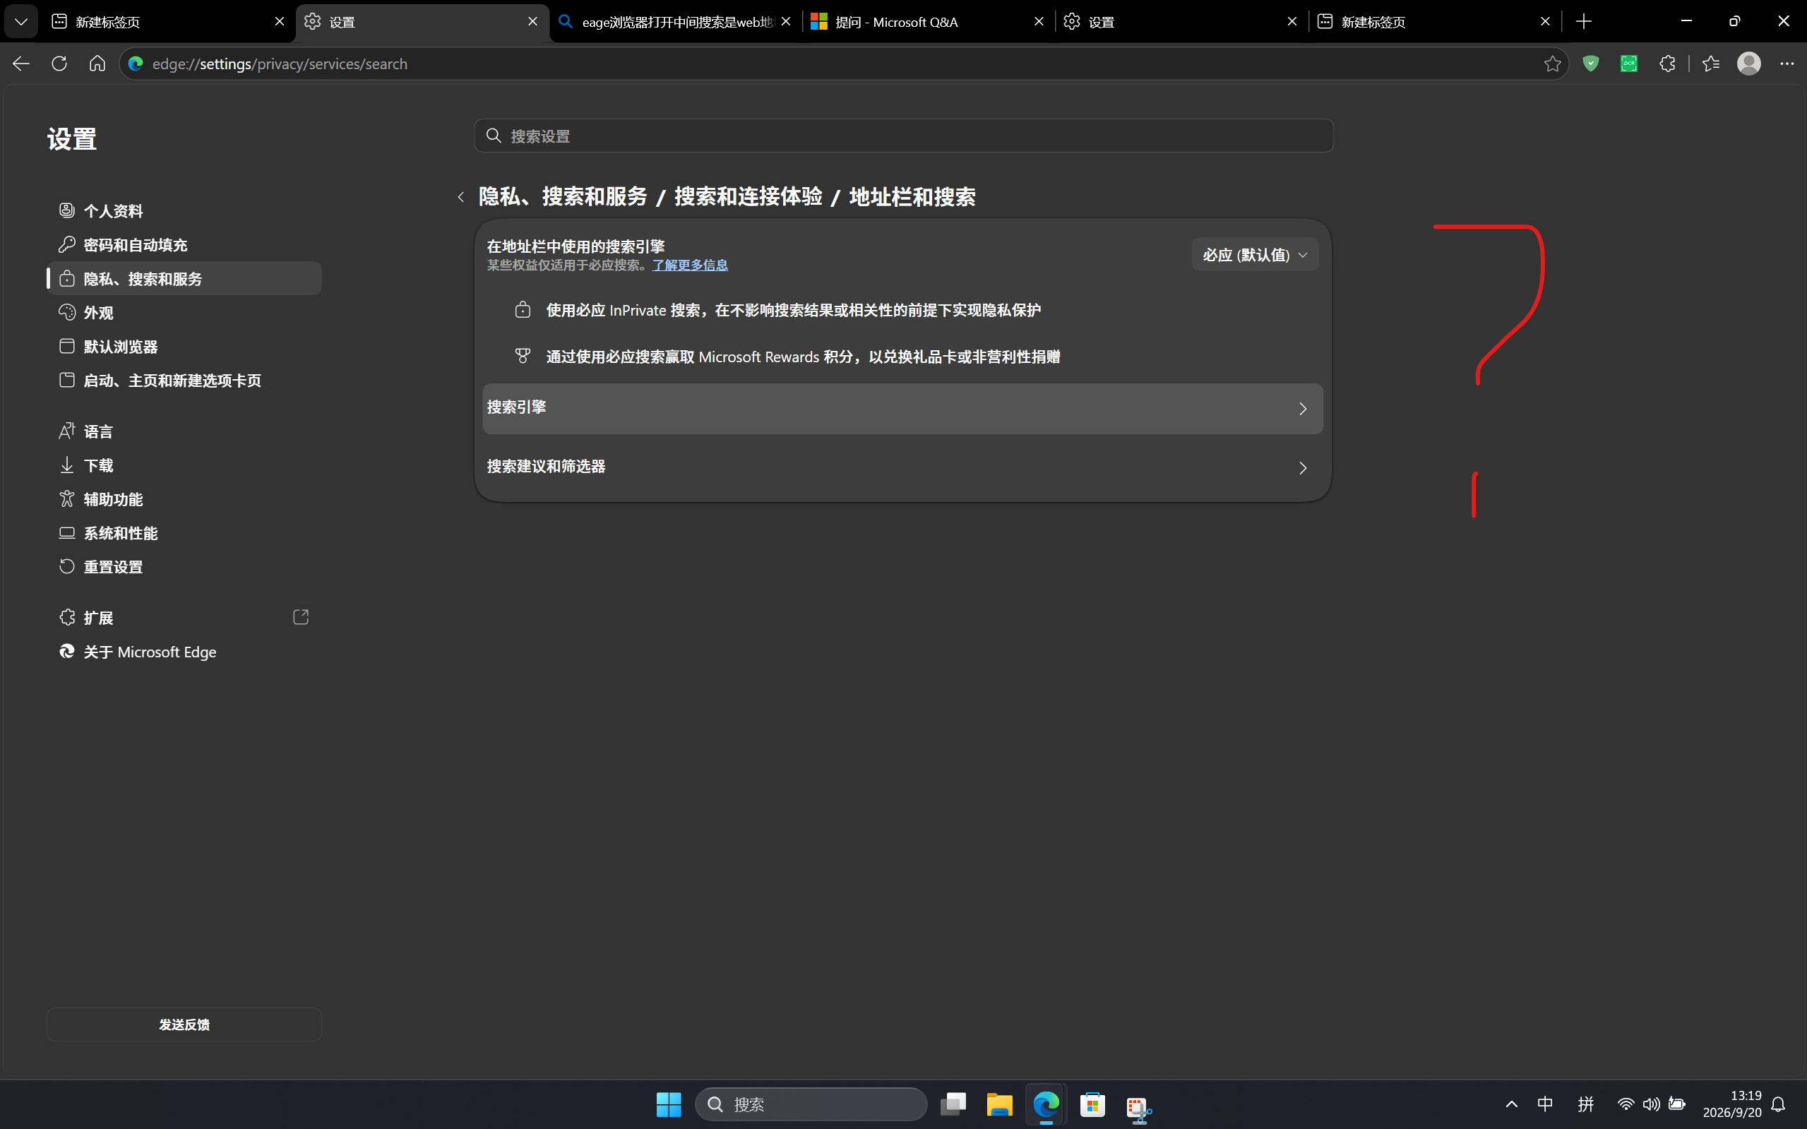Click the 搜索设置 search field

904,136
